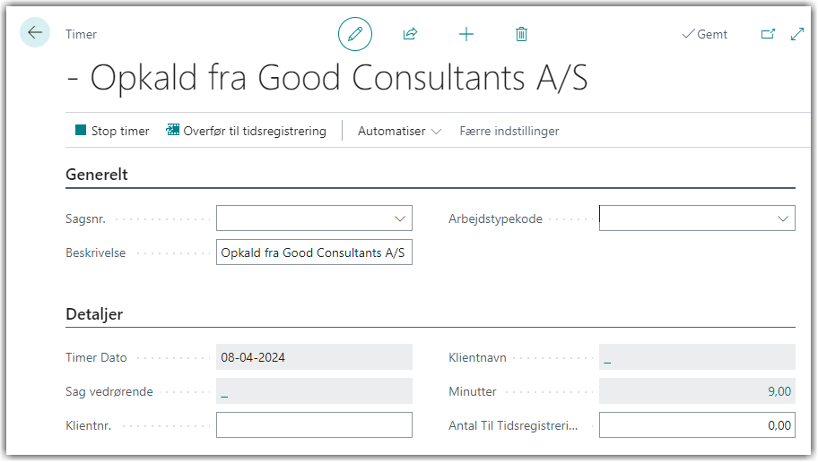Viewport: 818px width, 462px height.
Task: Click the expand to full screen icon
Action: 796,34
